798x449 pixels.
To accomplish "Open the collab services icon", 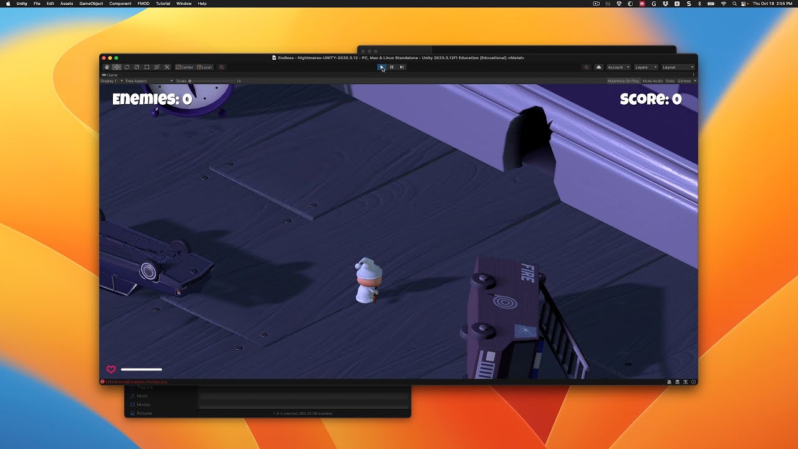I will 586,67.
